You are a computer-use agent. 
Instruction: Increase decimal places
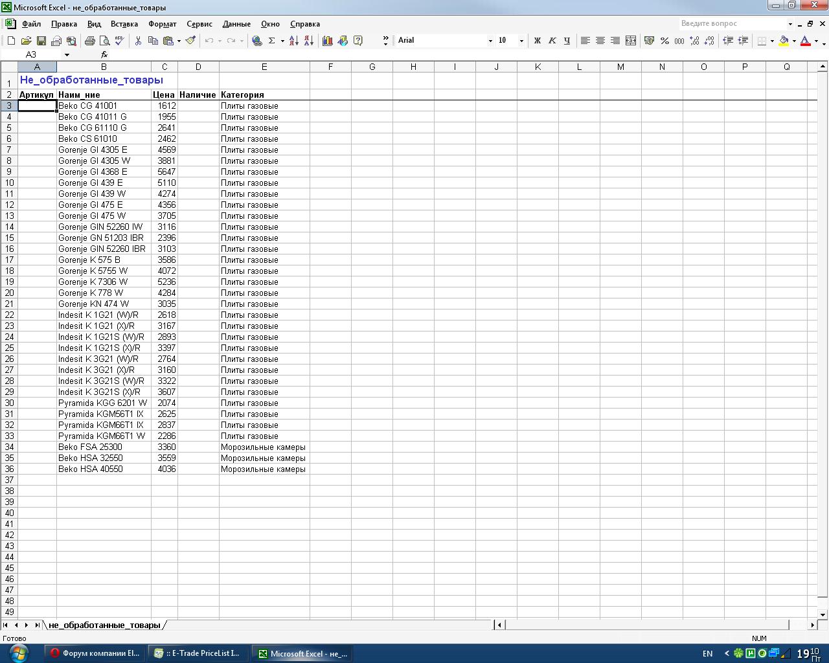point(694,41)
